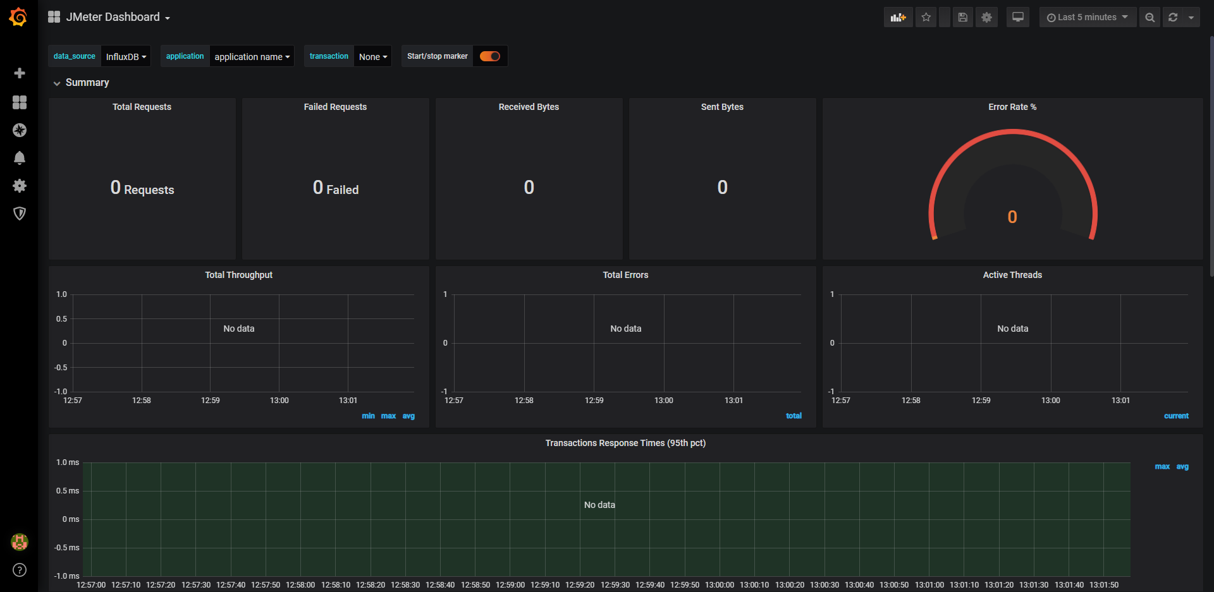Open the Explore compass icon
The image size is (1214, 592).
point(20,130)
